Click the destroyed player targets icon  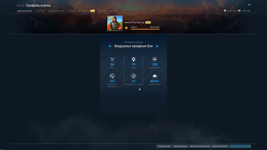click(112, 76)
